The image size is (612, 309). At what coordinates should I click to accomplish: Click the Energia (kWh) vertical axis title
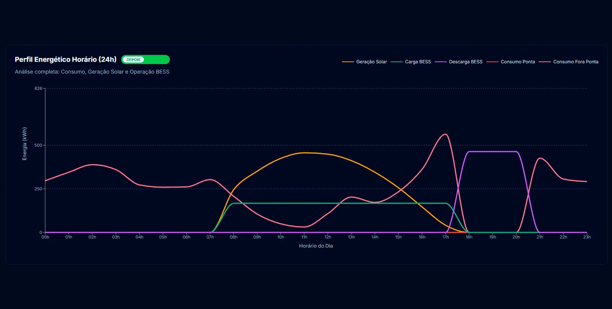click(x=25, y=144)
